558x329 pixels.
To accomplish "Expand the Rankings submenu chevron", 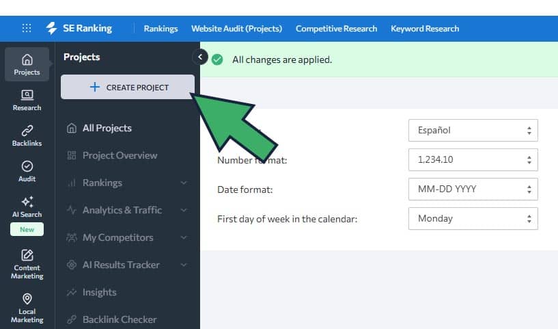I will [x=184, y=183].
